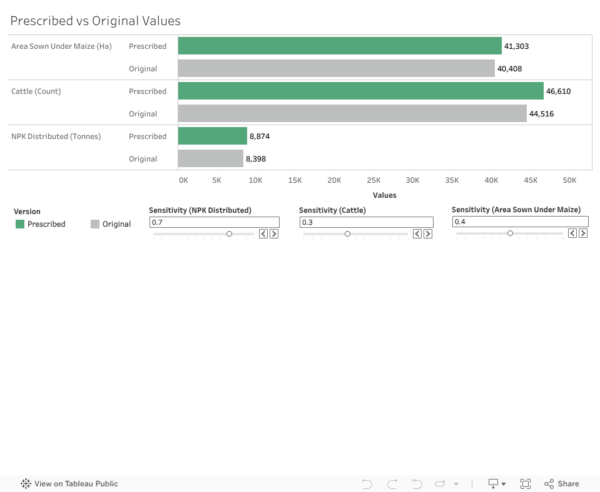
Task: Click the Share button
Action: coord(561,484)
